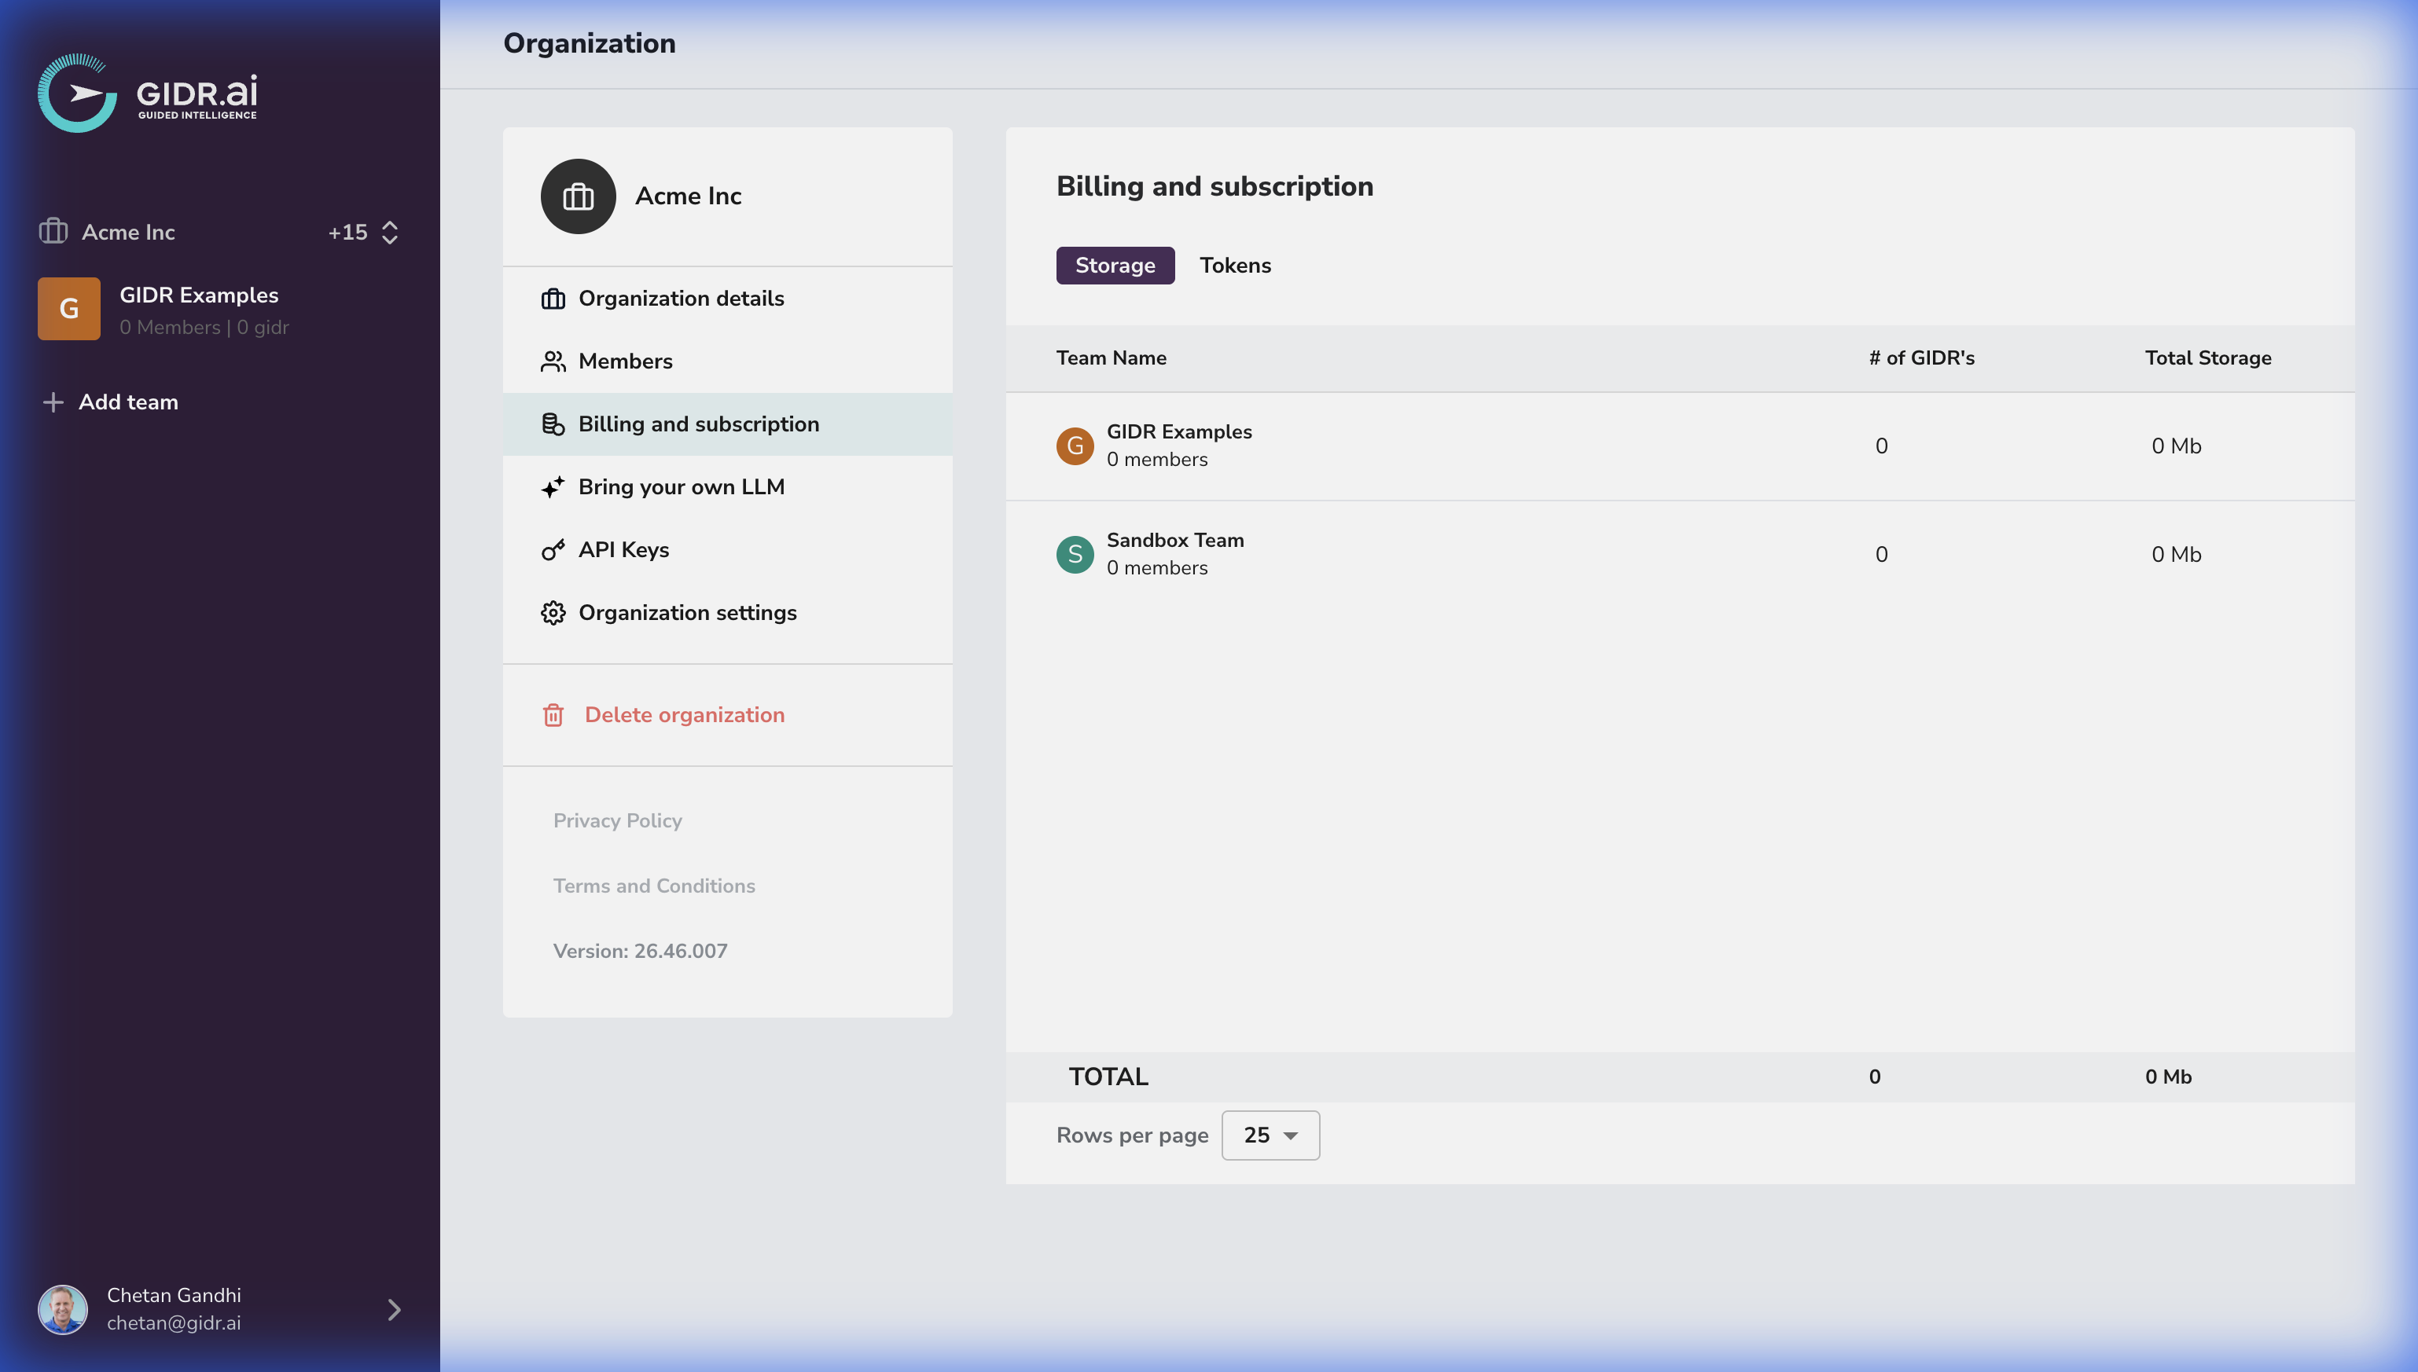This screenshot has height=1372, width=2418.
Task: Open the Rows per page dropdown
Action: click(1270, 1135)
